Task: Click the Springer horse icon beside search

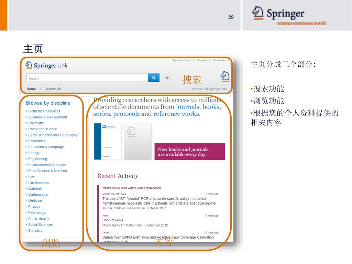Action: [x=225, y=76]
